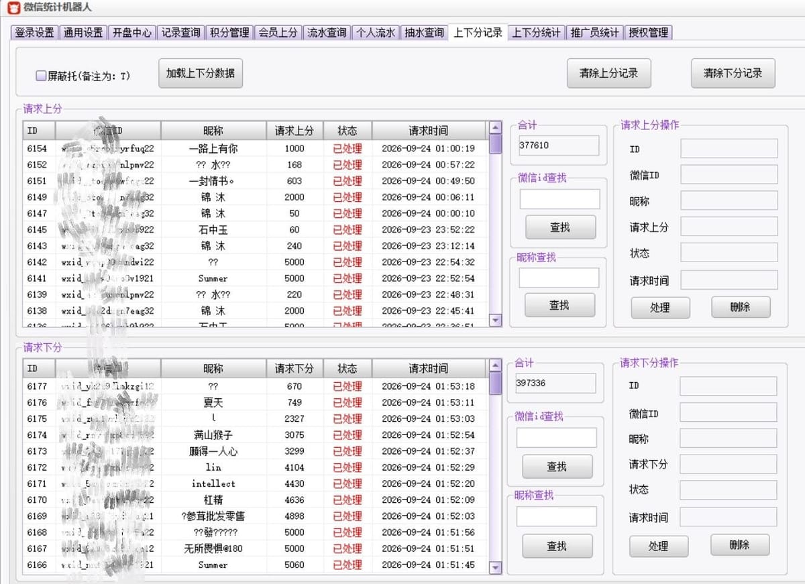Image resolution: width=805 pixels, height=584 pixels.
Task: Go to the 推广员统计 tab
Action: point(595,32)
